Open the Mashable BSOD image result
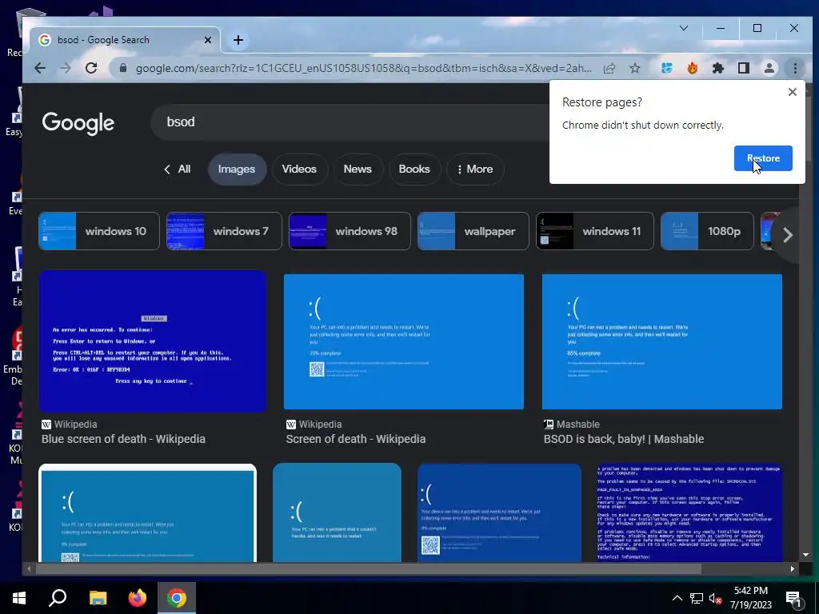This screenshot has width=819, height=614. (662, 341)
